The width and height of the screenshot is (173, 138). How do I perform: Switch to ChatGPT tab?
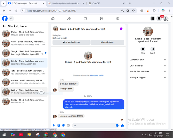[106, 3]
